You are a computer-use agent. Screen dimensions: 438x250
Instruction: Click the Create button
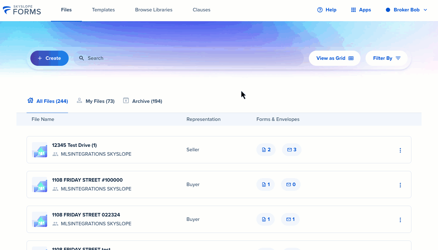(49, 58)
